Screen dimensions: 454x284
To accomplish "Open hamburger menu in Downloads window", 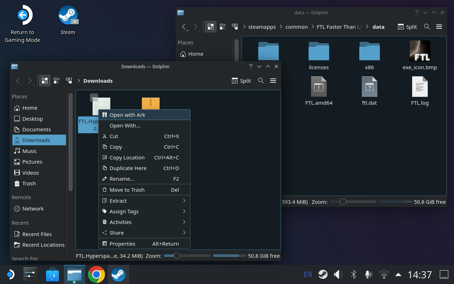I will point(273,81).
